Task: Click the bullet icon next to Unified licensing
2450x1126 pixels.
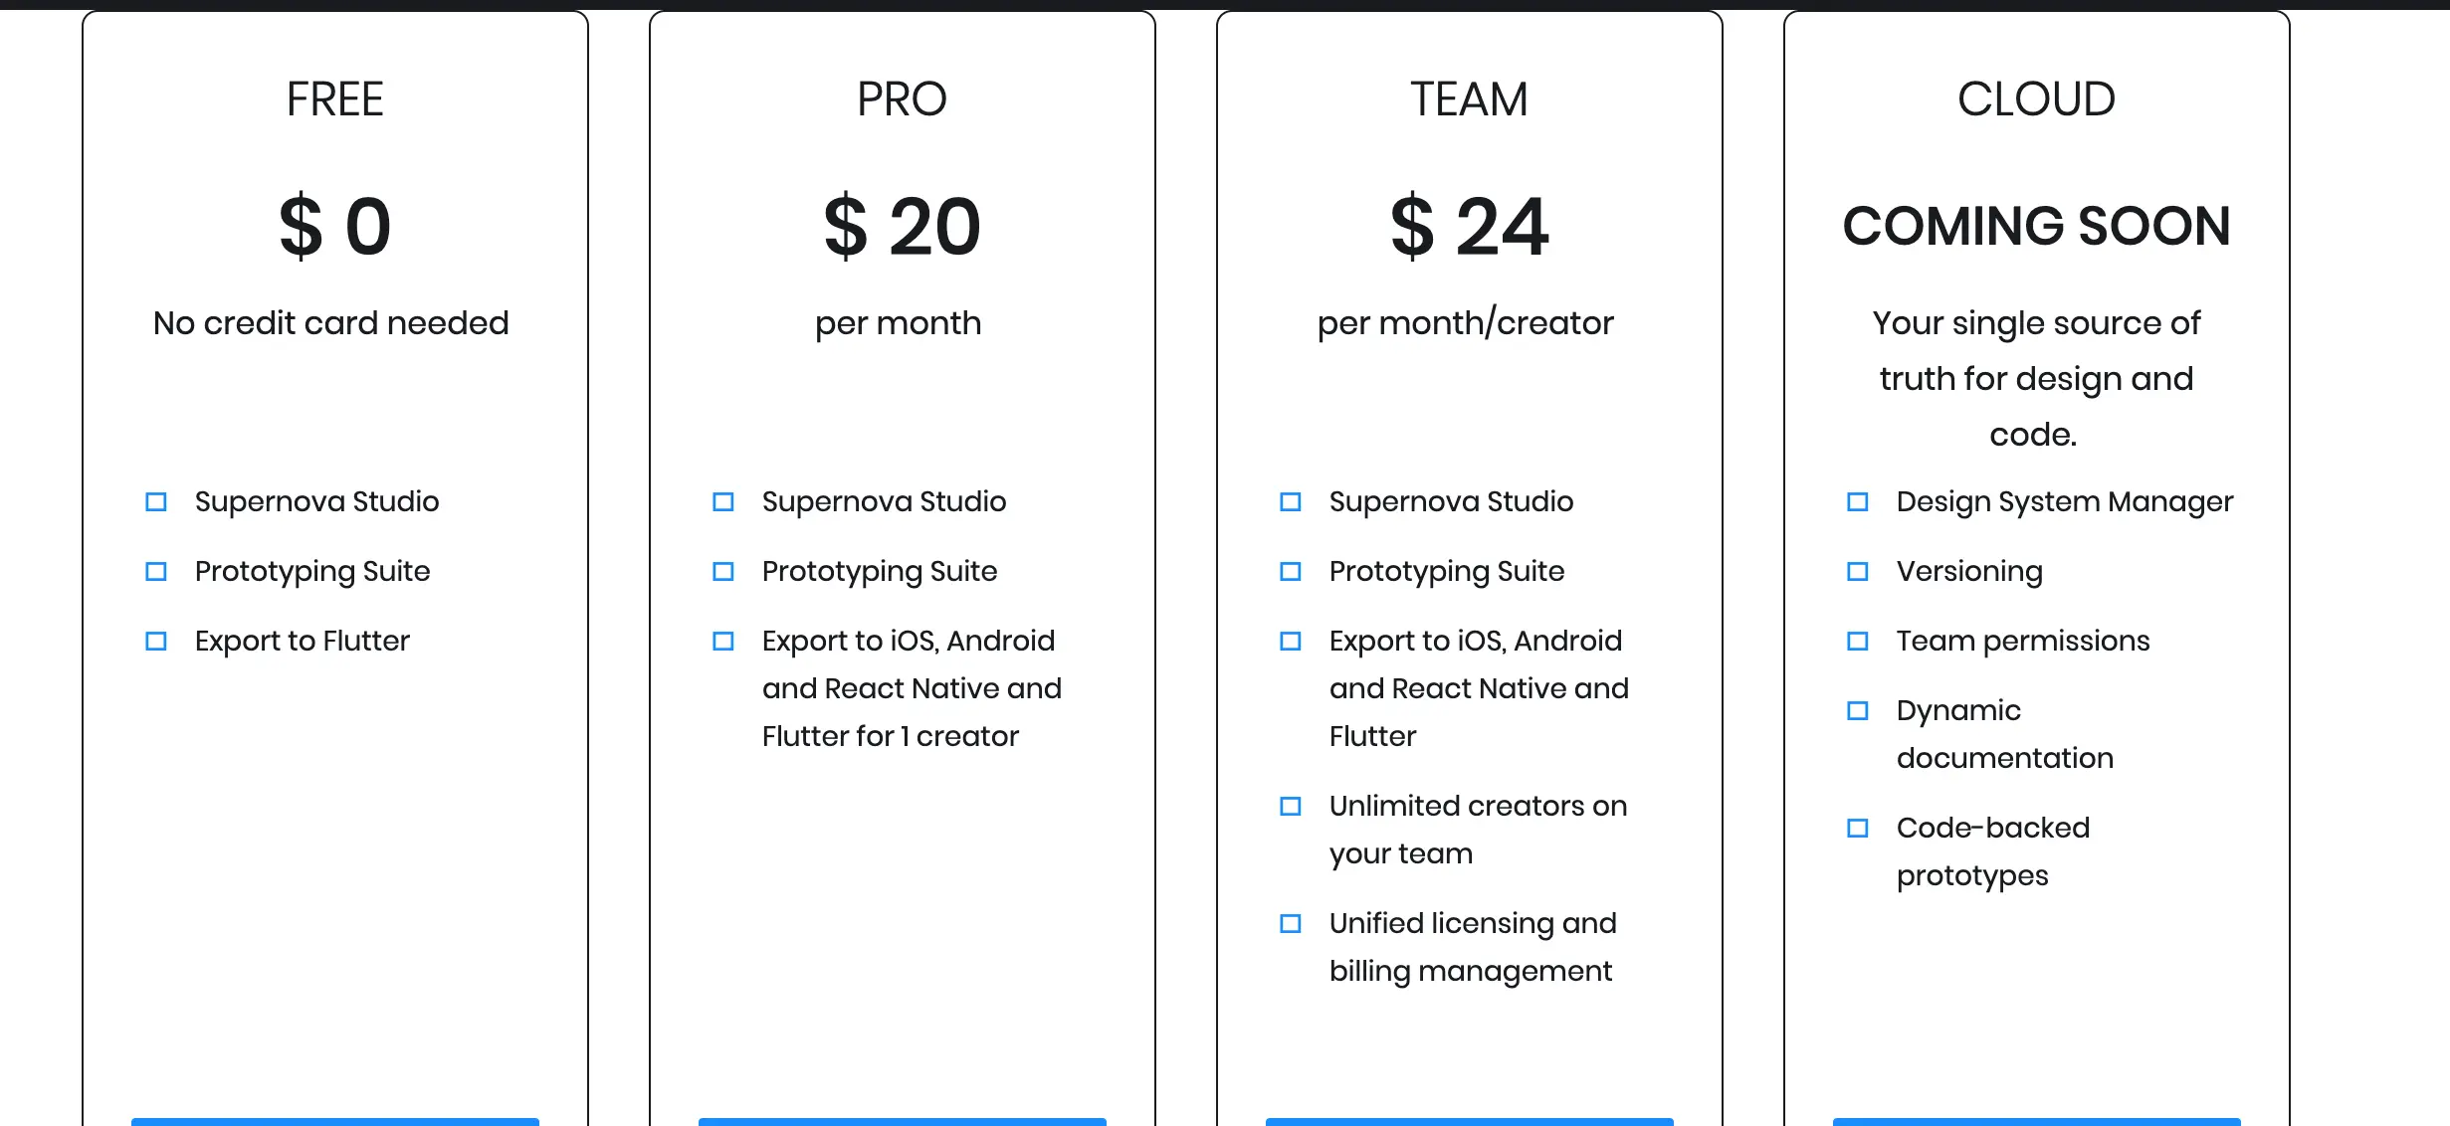Action: pos(1290,924)
